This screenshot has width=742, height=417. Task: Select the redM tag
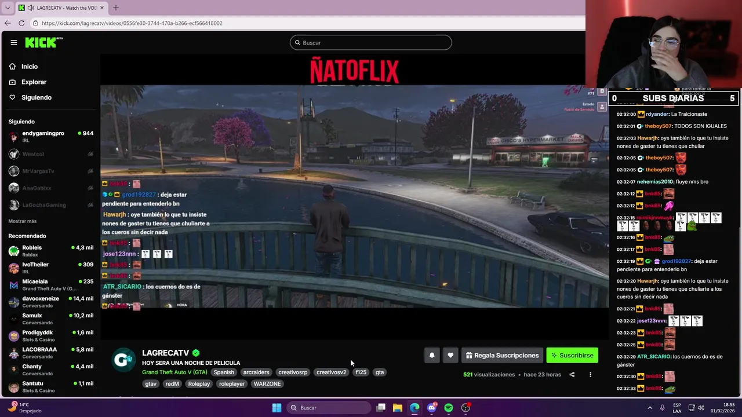pyautogui.click(x=172, y=384)
